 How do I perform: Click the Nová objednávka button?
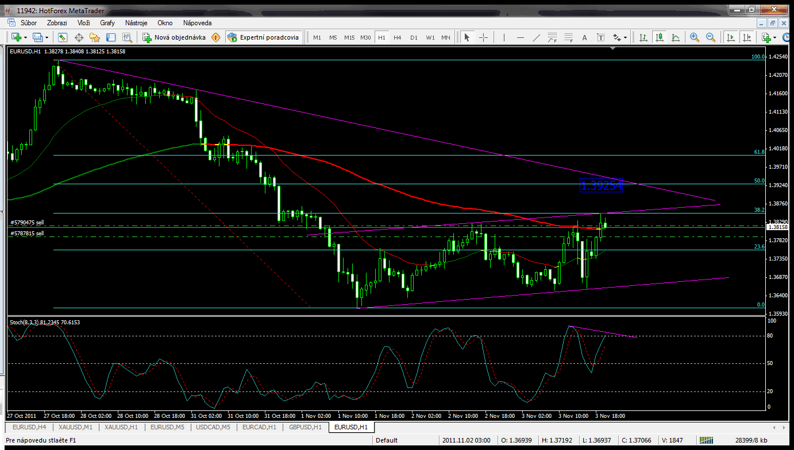[x=174, y=37]
